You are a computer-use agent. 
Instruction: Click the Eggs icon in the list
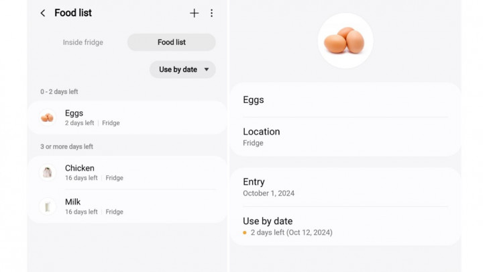click(x=47, y=118)
